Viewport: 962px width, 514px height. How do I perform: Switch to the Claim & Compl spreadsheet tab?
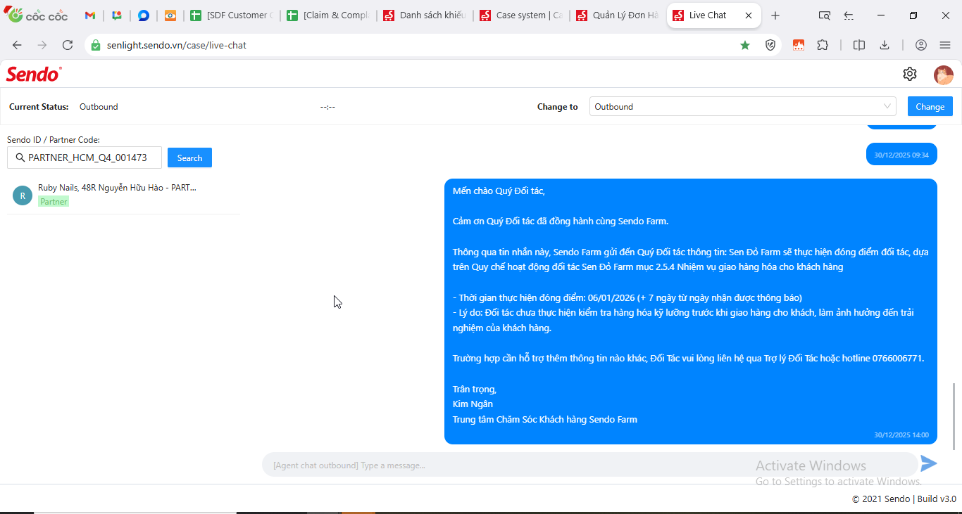click(327, 15)
